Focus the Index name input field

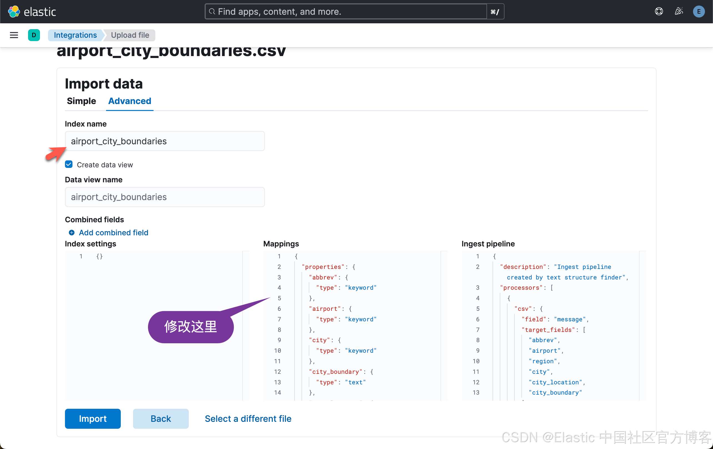click(165, 141)
